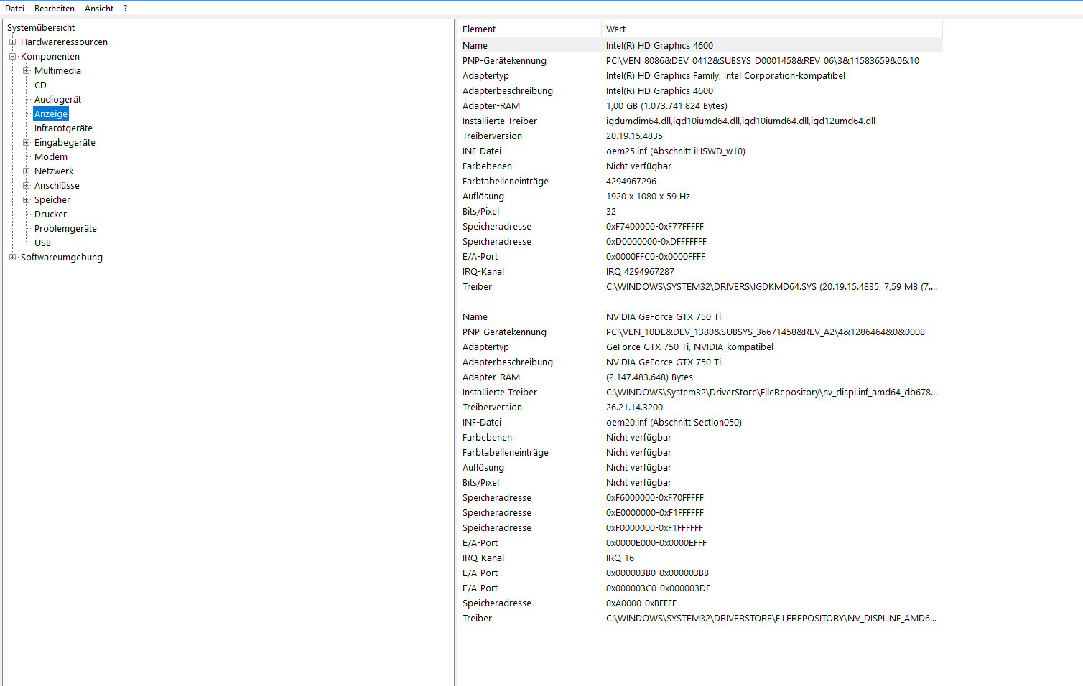The image size is (1083, 686).
Task: Expand the Speicher branch
Action: point(26,199)
